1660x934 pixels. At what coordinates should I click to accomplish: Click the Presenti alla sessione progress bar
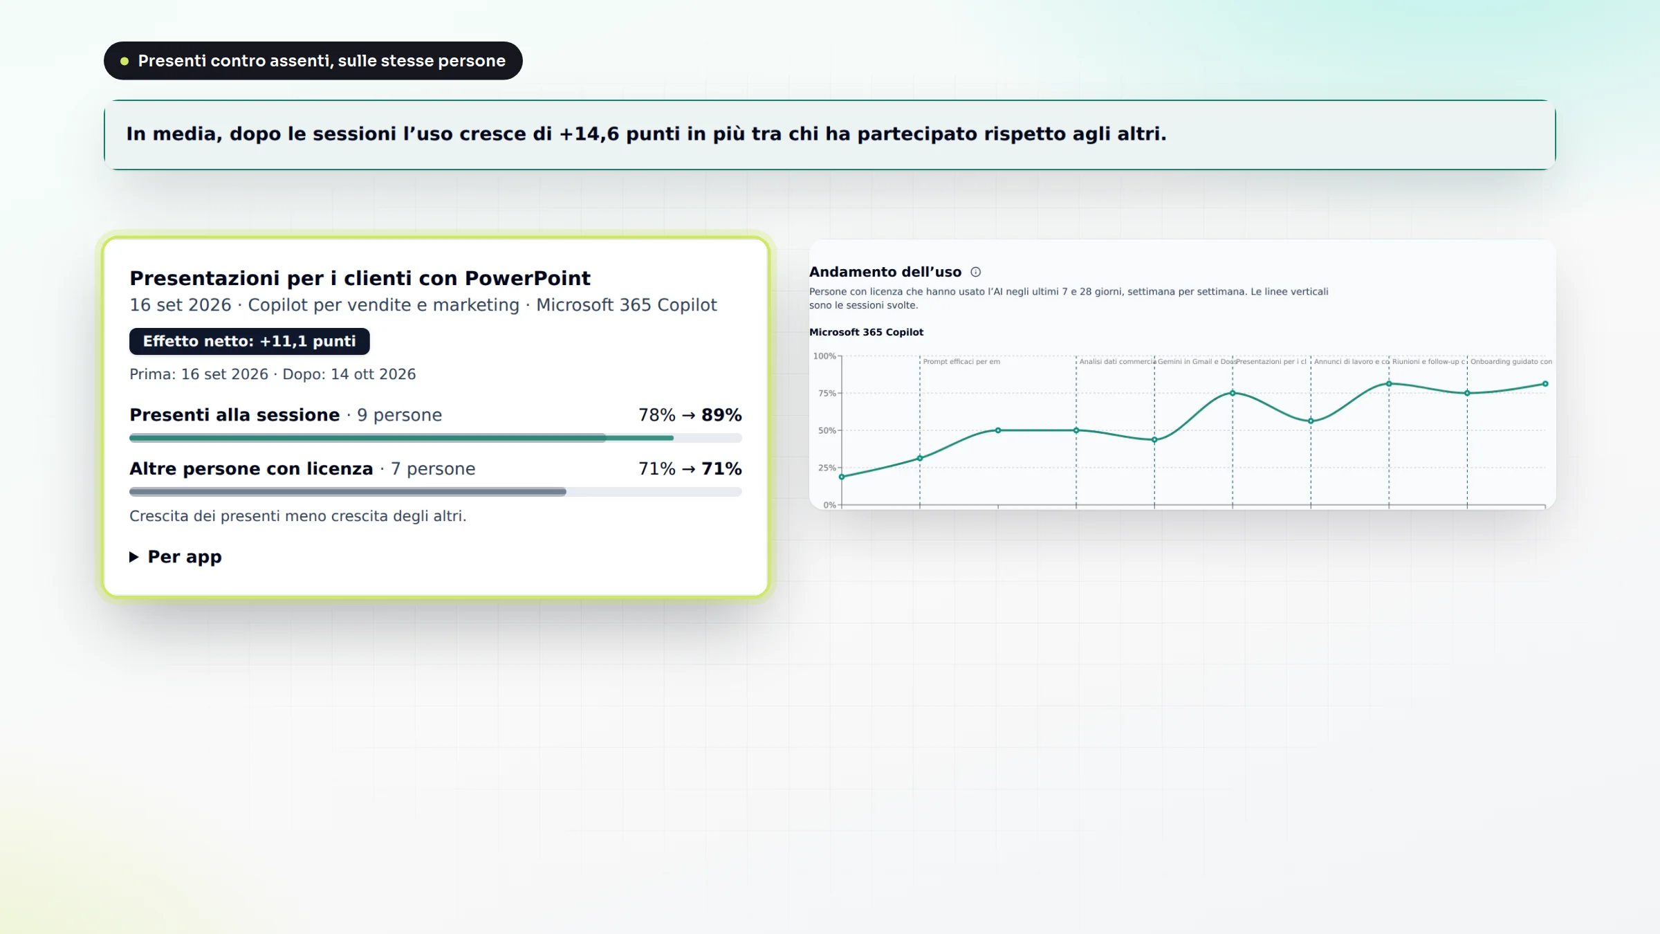436,438
